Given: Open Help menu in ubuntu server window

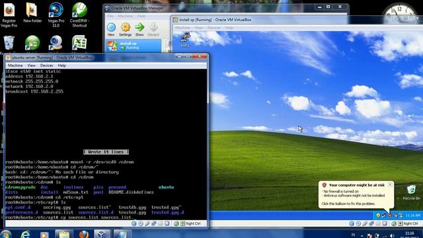Looking at the screenshot, I should (61, 65).
